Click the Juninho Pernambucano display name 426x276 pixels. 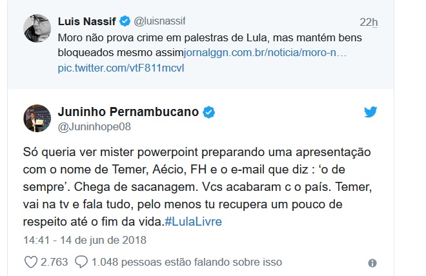128,112
